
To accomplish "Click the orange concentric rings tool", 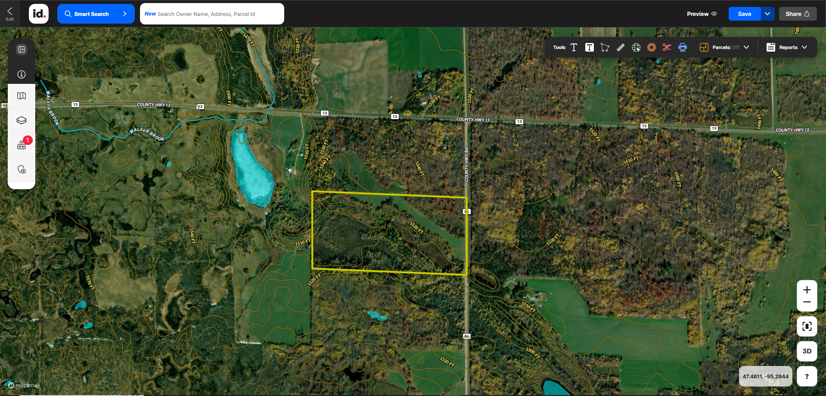I will pos(651,47).
